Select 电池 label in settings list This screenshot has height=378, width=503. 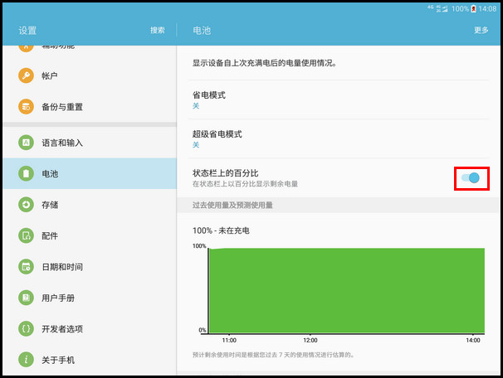(x=50, y=174)
